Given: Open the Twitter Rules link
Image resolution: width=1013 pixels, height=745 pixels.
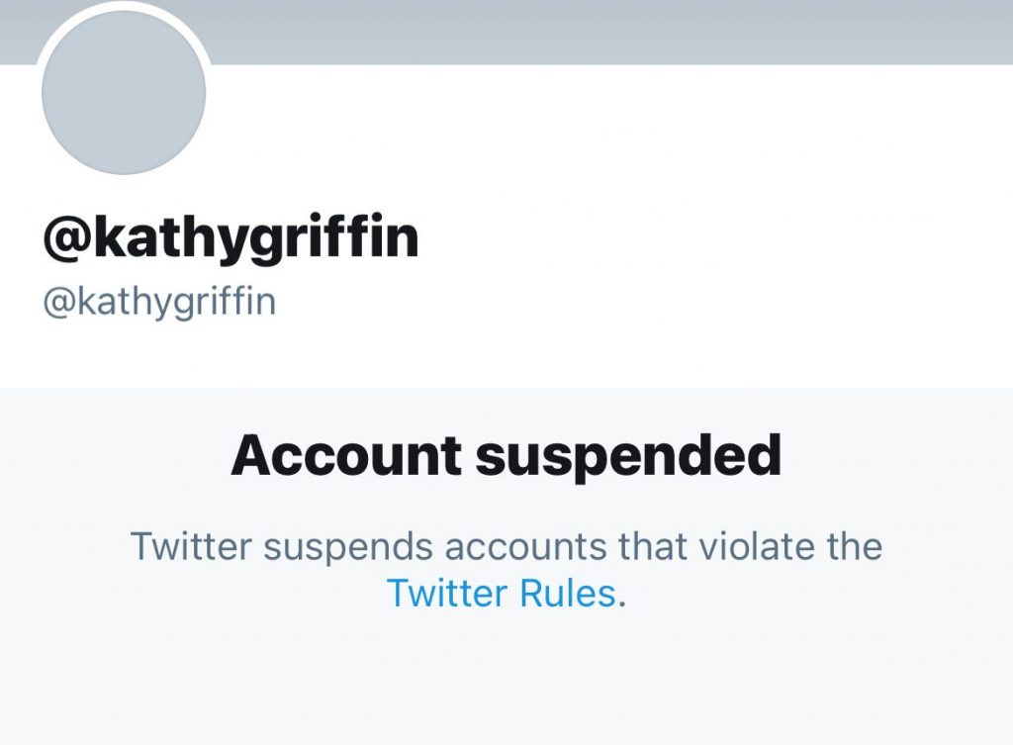Looking at the screenshot, I should [x=501, y=594].
